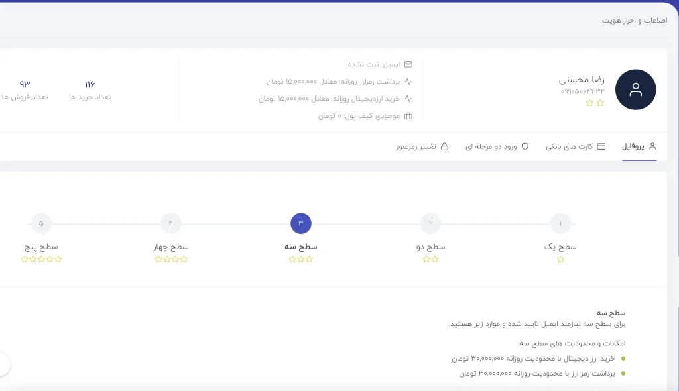Click the سطح دو label
Image resolution: width=679 pixels, height=391 pixels.
(430, 247)
